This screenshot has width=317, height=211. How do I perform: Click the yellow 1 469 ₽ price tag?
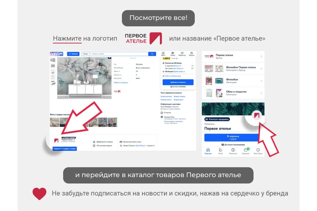[x=166, y=58]
